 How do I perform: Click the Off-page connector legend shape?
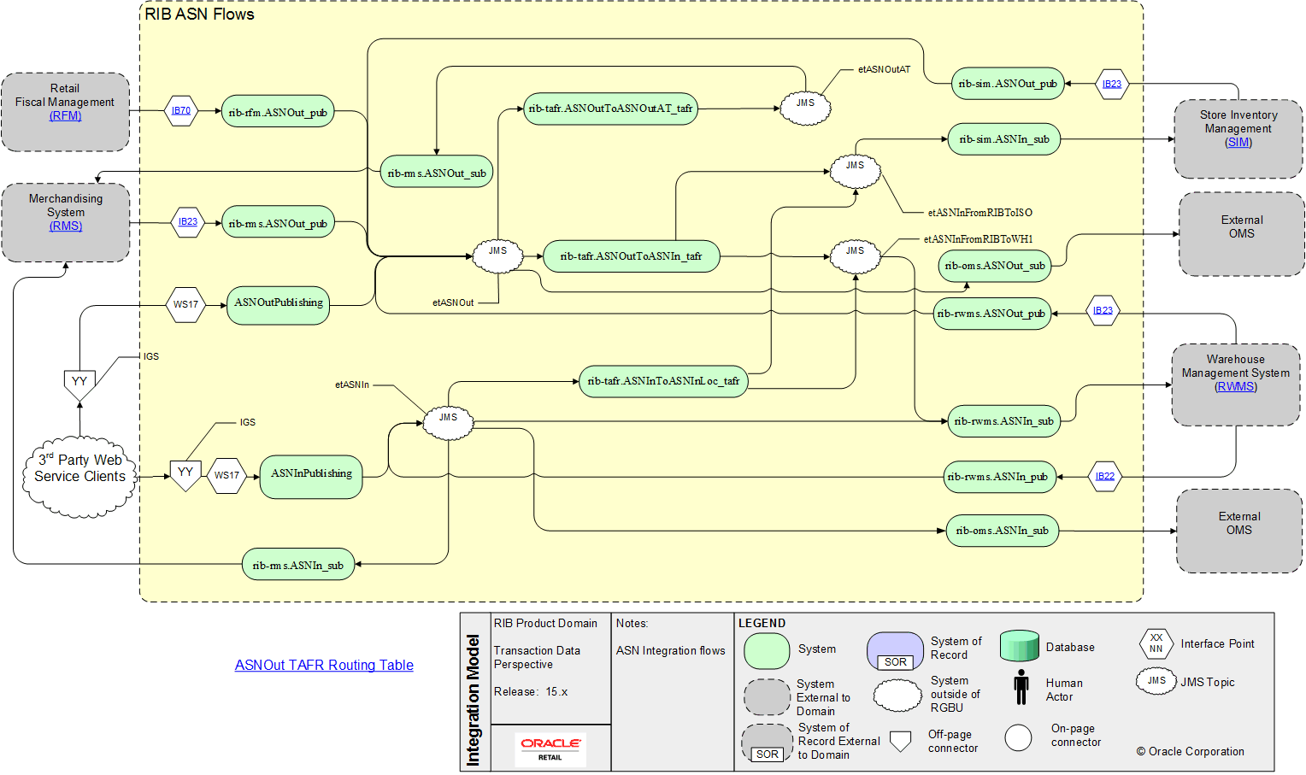tap(900, 741)
